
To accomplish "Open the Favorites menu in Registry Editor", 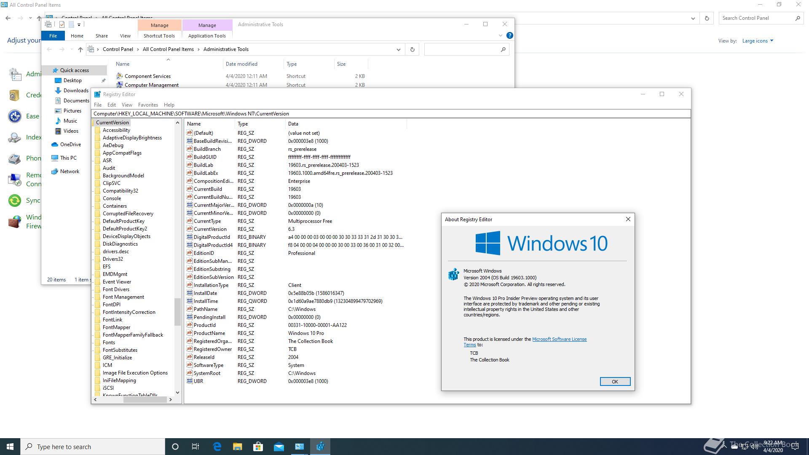I will click(148, 105).
